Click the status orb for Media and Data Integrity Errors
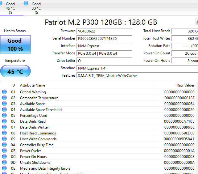The image size is (198, 174). point(4,168)
